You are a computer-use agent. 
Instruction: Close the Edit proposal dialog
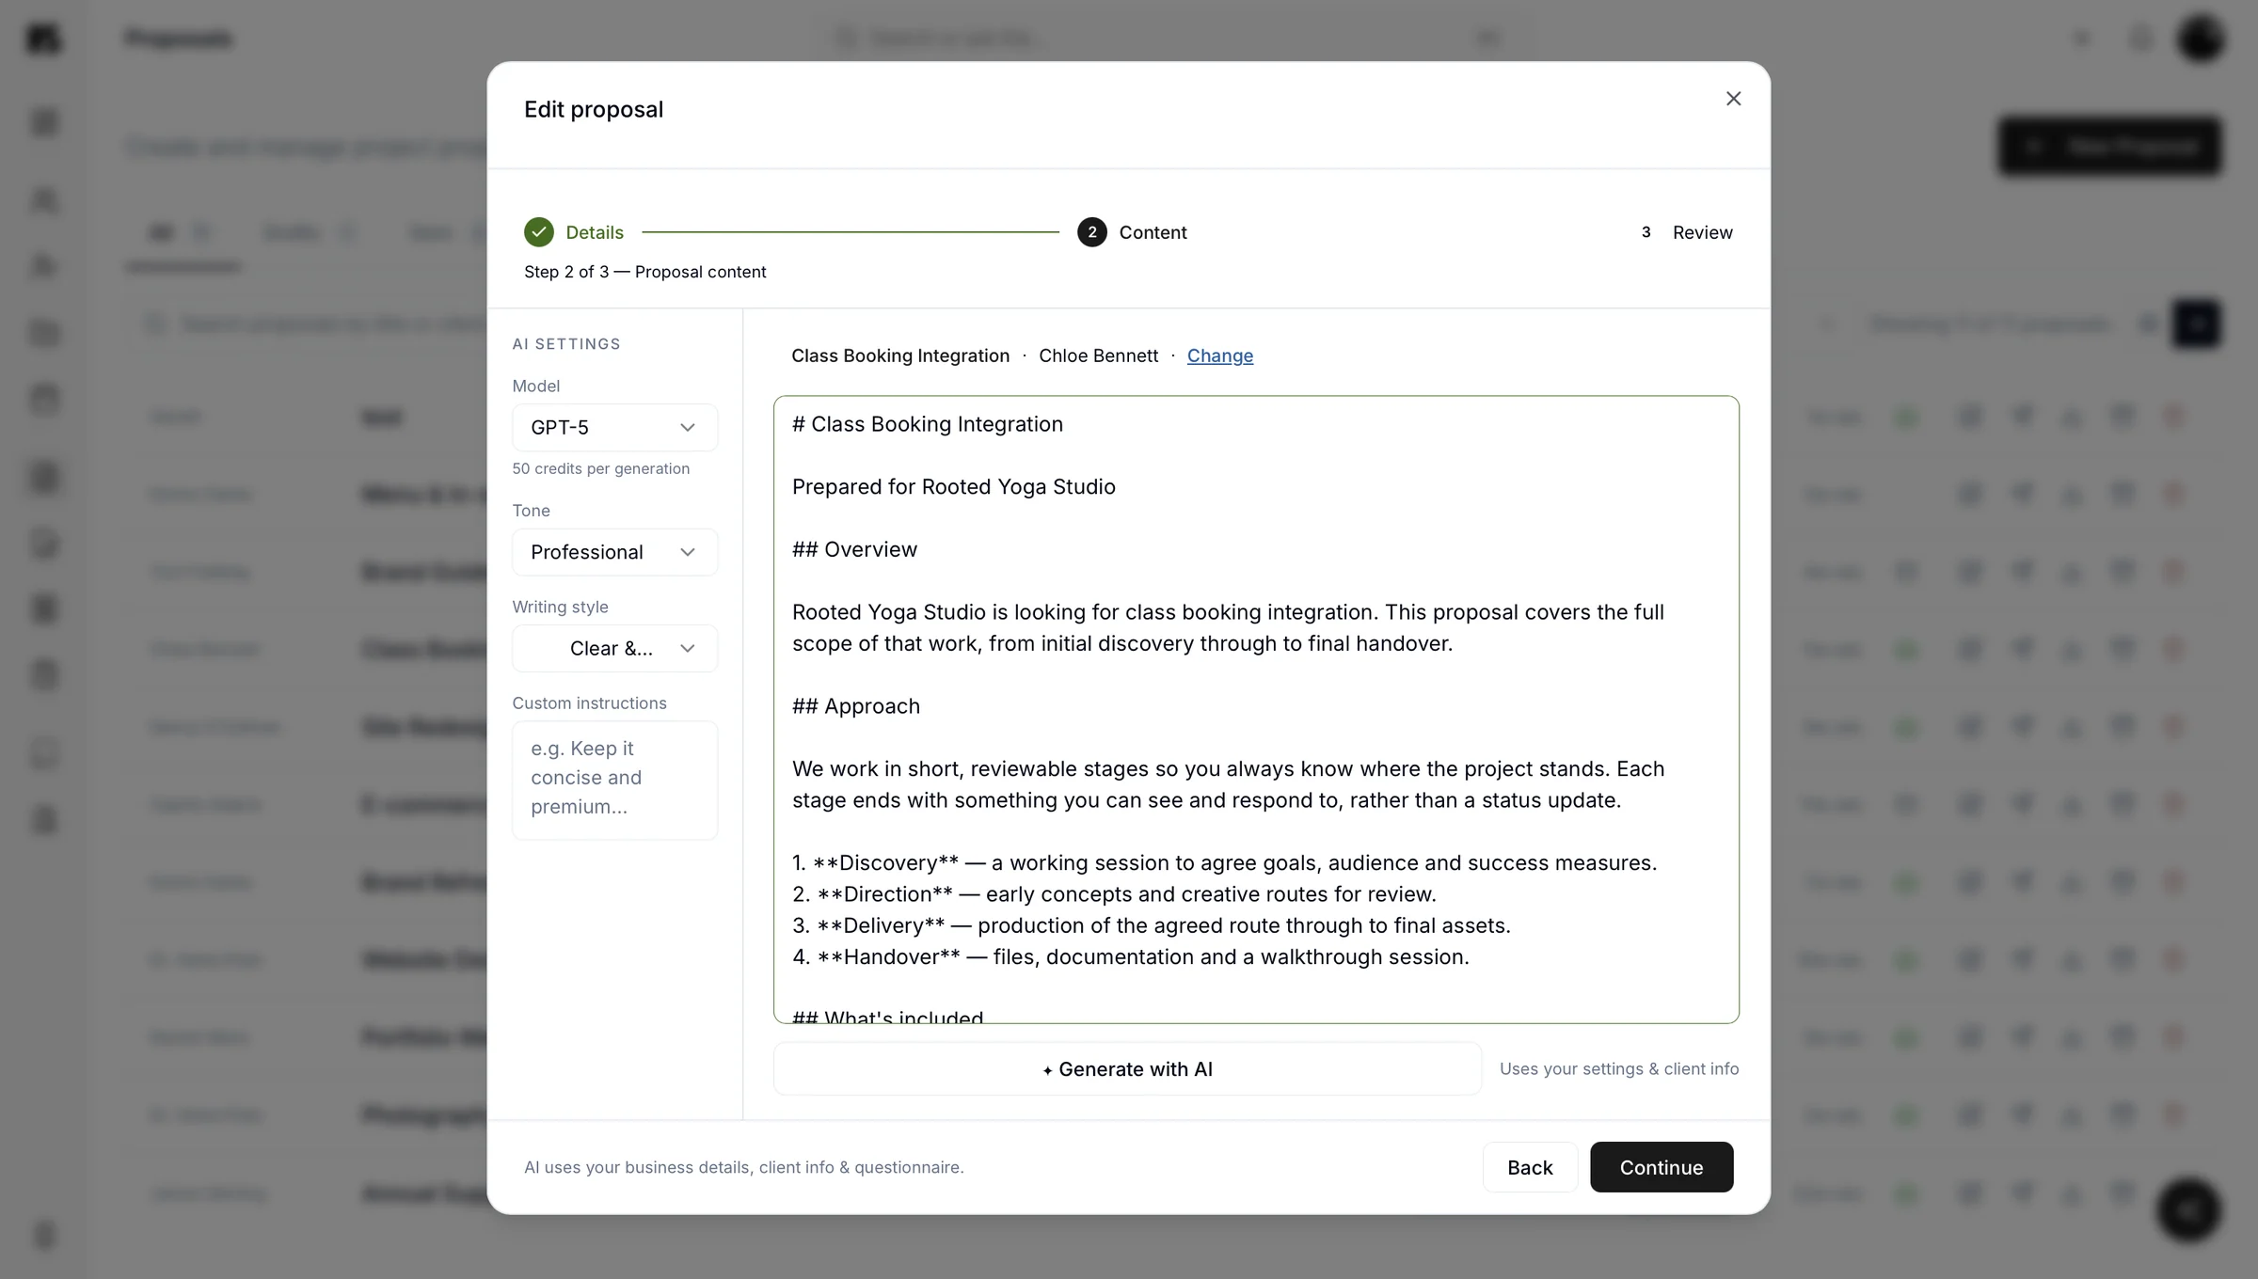tap(1733, 99)
